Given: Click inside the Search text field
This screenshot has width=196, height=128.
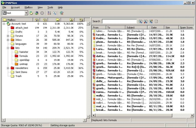Looking at the screenshot, I should 119,21.
